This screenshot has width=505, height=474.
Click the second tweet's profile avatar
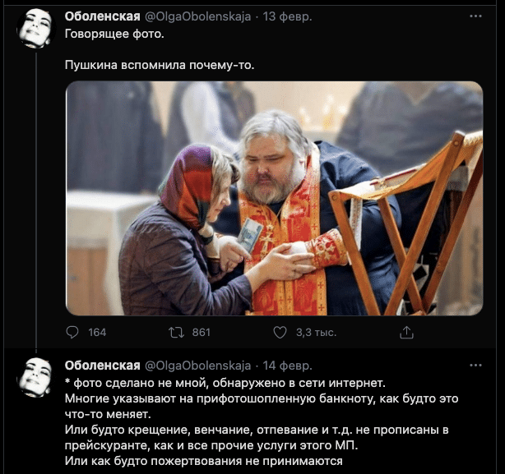click(36, 377)
